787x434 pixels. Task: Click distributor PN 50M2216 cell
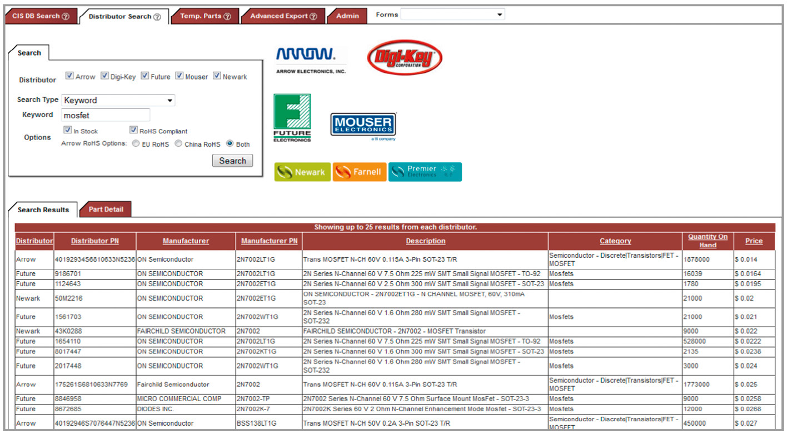coord(94,298)
